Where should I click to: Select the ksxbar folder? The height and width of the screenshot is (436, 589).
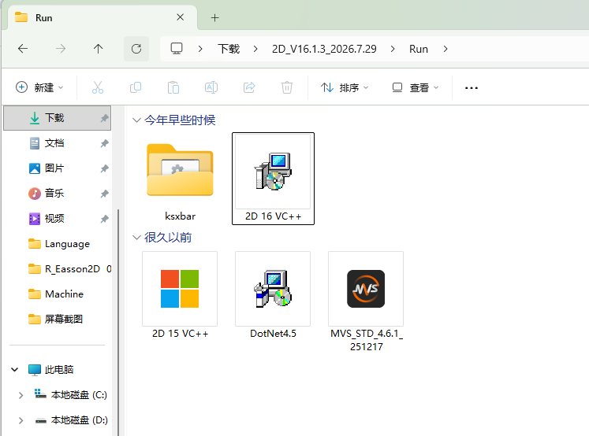click(x=180, y=179)
